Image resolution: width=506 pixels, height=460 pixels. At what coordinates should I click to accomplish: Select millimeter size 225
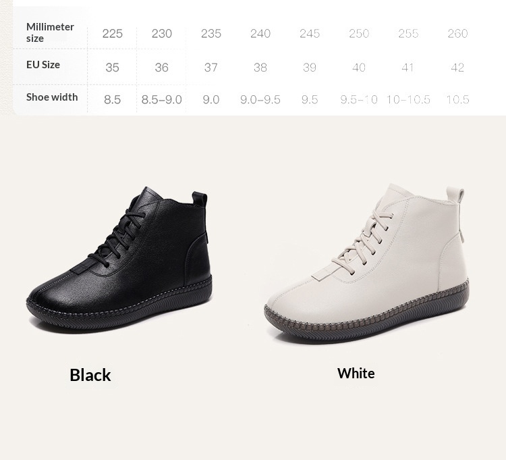(x=112, y=34)
